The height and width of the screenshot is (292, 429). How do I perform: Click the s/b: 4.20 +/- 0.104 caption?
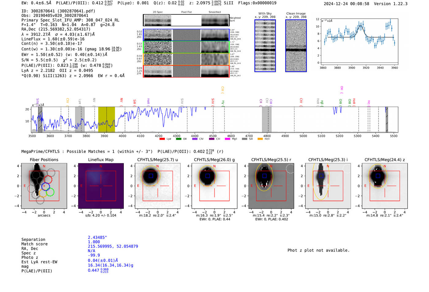(101, 215)
